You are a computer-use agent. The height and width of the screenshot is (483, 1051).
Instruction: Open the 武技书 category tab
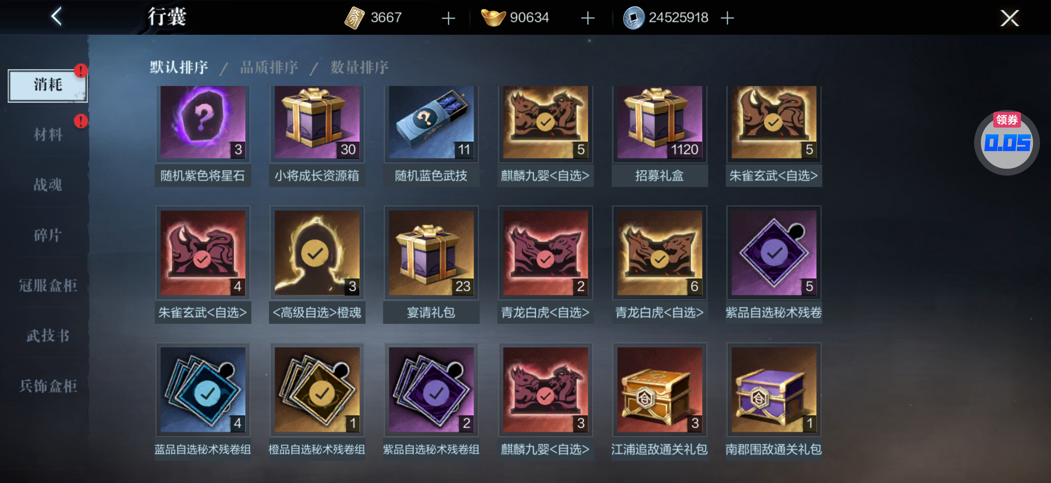[48, 335]
